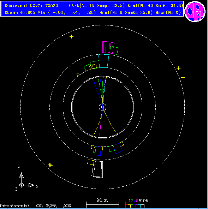This screenshot has height=209, width=208.
Task: Click the OPAL logo in the corner
Action: click(195, 11)
